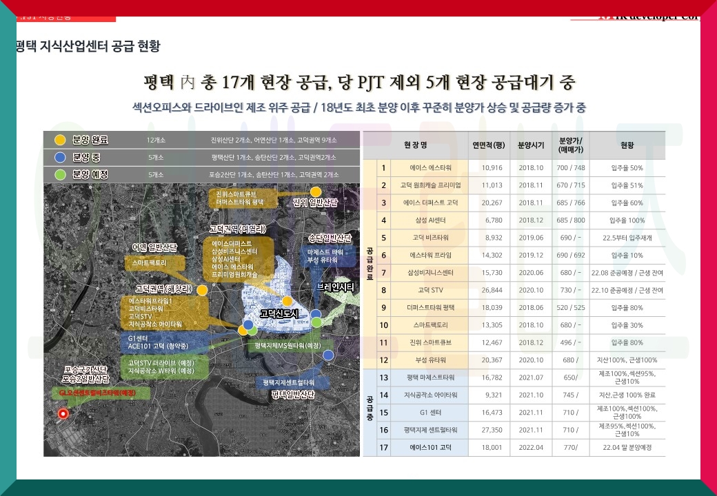Click the blue subtitle starting 섹션오피스와 드라이브인
Screen dimensions: 717x496
[359, 107]
